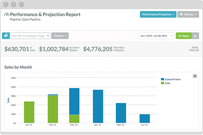This screenshot has height=135, width=203.
Task: Click the speedometer report icon
Action: [x=7, y=14]
